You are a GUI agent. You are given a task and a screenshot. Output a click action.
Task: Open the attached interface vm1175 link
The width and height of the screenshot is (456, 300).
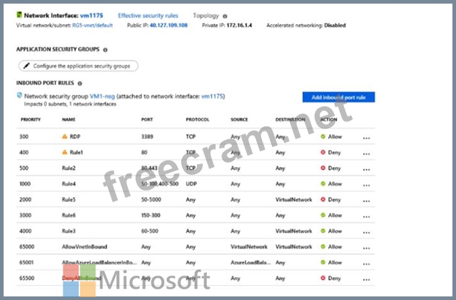[212, 96]
